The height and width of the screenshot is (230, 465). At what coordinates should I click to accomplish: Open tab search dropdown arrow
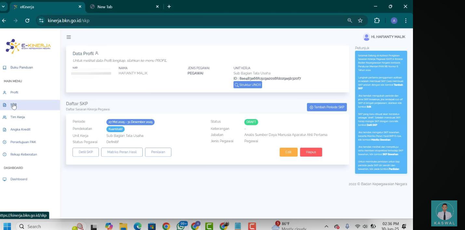(3, 7)
